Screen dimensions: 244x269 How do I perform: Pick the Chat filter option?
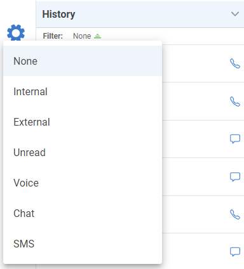point(83,213)
